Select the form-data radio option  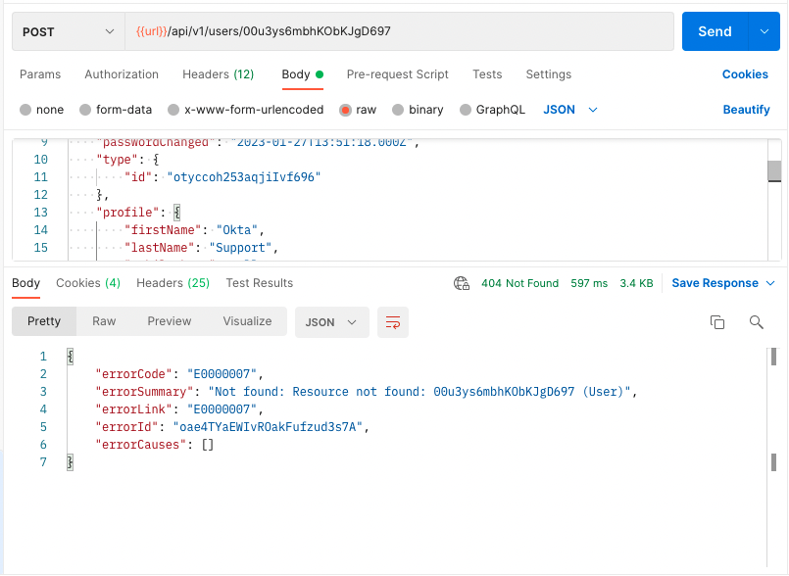pyautogui.click(x=85, y=110)
